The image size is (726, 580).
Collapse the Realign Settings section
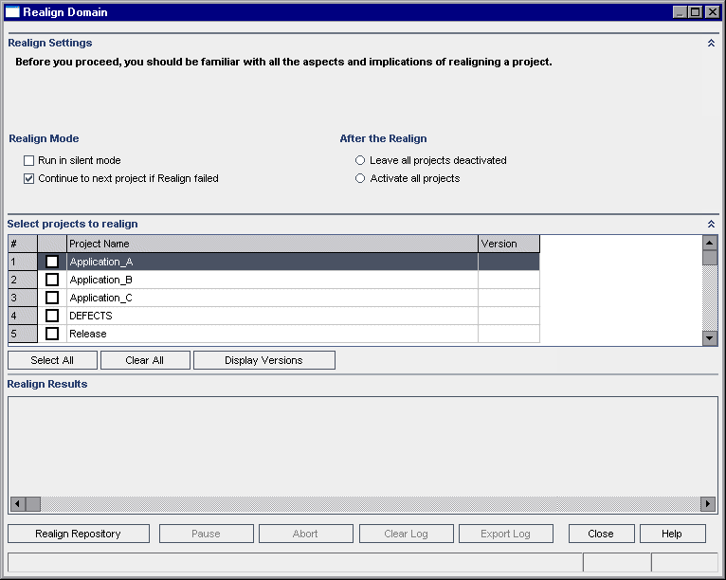pyautogui.click(x=711, y=43)
